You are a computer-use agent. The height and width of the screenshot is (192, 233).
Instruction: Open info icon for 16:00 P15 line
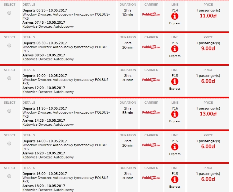pos(175,180)
